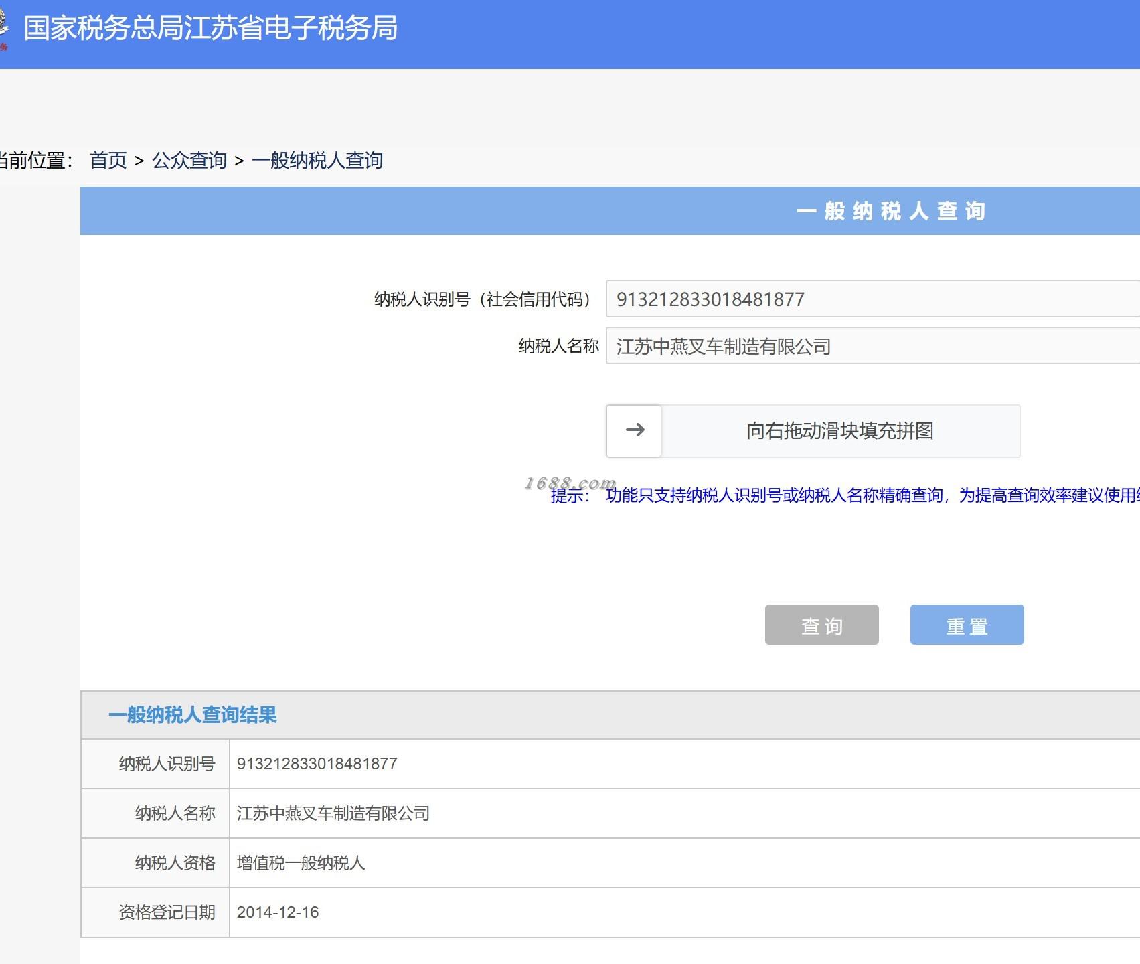Select registration date 2014-12-16 cell

[278, 912]
